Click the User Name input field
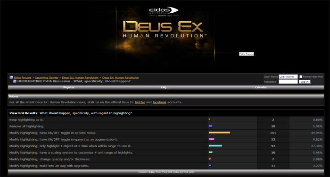 pyautogui.click(x=288, y=76)
